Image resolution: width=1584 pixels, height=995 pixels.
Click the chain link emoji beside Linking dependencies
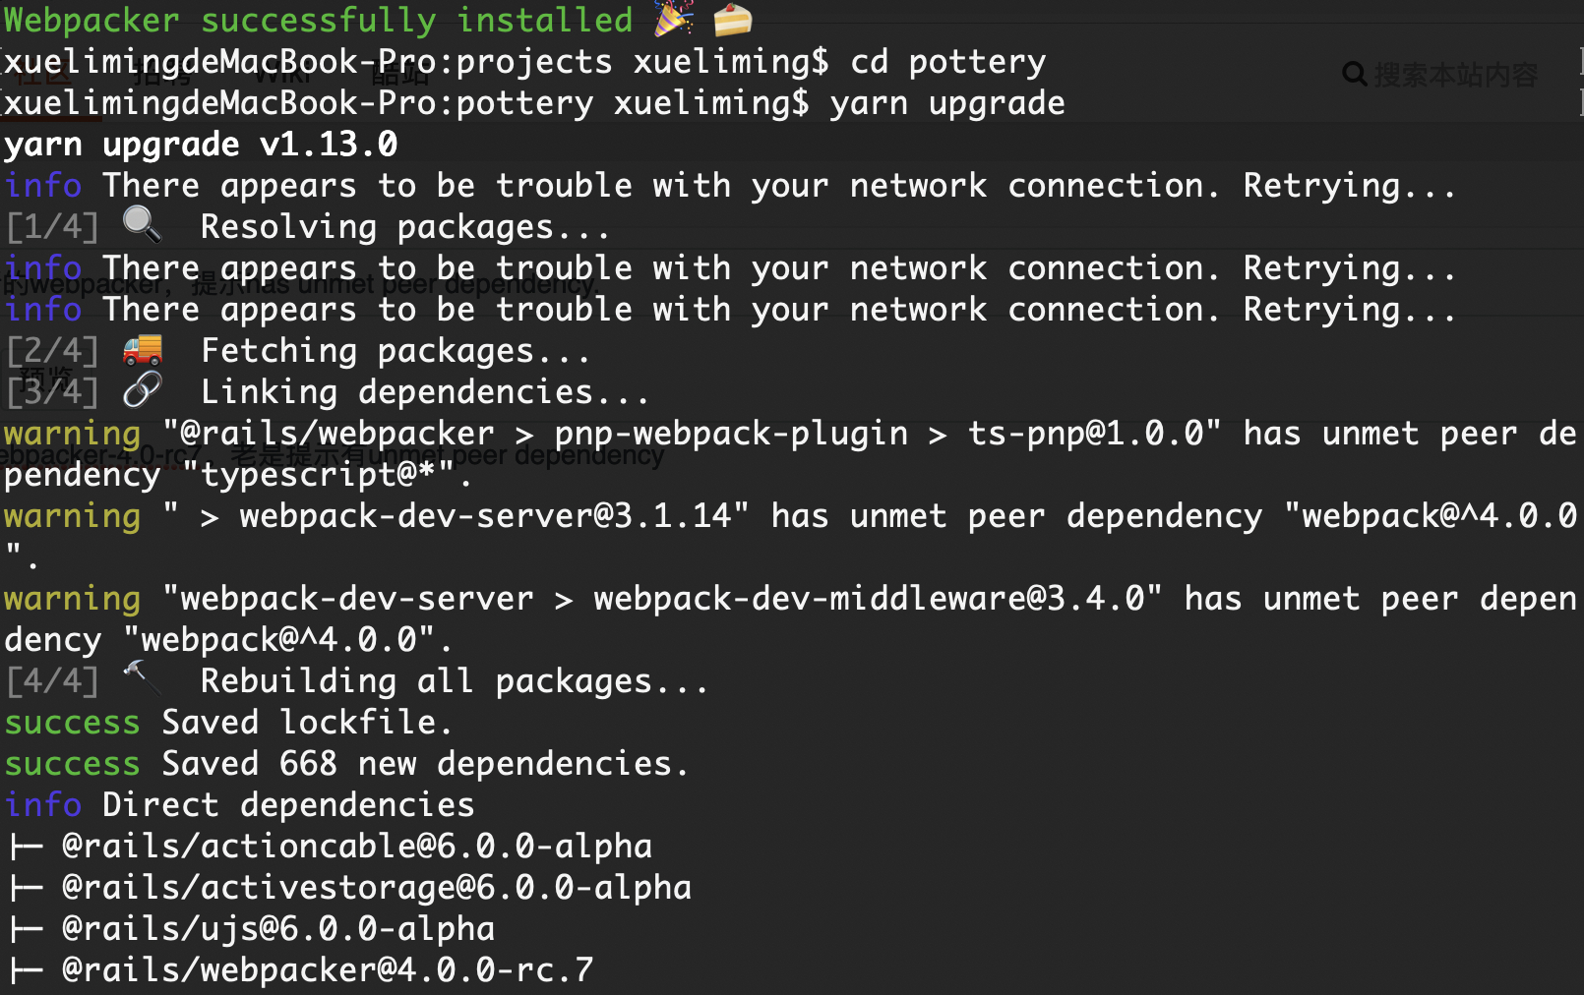click(x=142, y=390)
